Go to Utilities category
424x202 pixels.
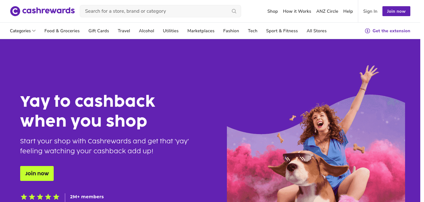pos(171,31)
